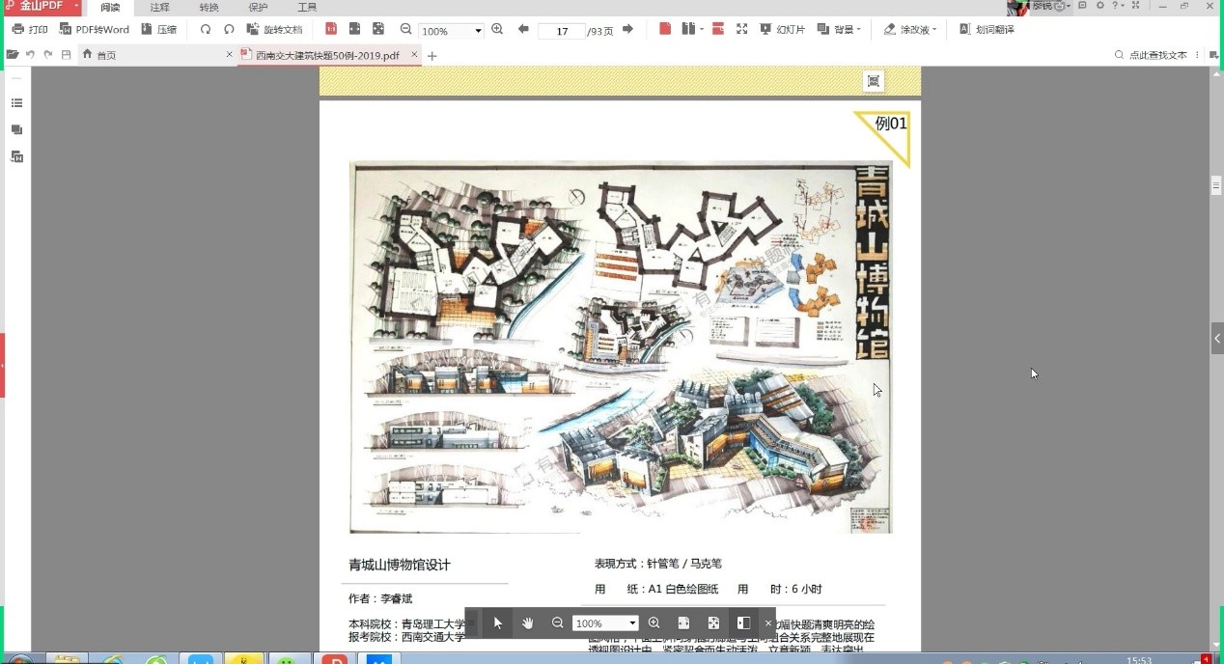Open the 转换 ribbon tab
The width and height of the screenshot is (1224, 664).
coord(209,8)
